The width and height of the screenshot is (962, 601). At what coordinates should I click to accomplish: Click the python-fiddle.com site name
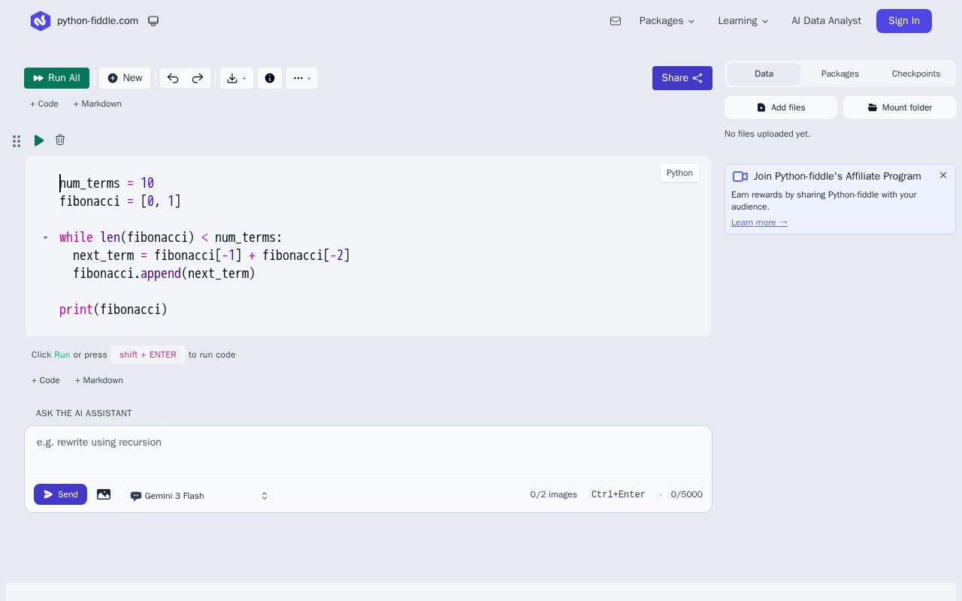(98, 21)
